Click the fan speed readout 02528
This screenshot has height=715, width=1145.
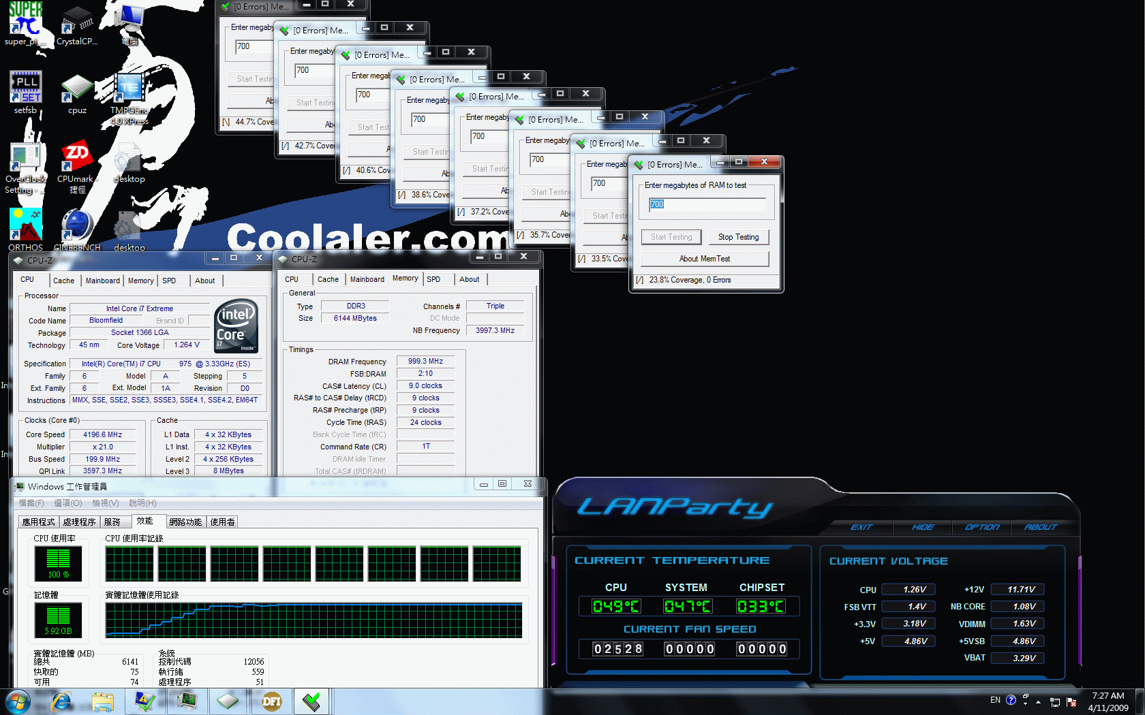617,649
